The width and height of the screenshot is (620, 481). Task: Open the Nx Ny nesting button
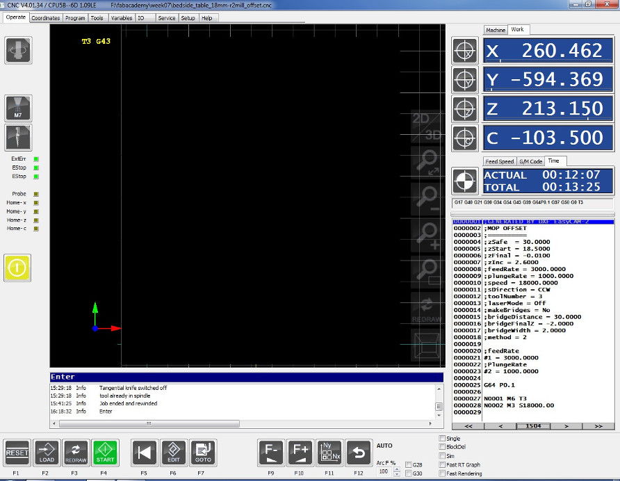coord(329,453)
